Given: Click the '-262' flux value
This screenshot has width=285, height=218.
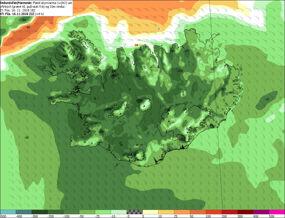Looking at the screenshot, I should click(113, 76).
